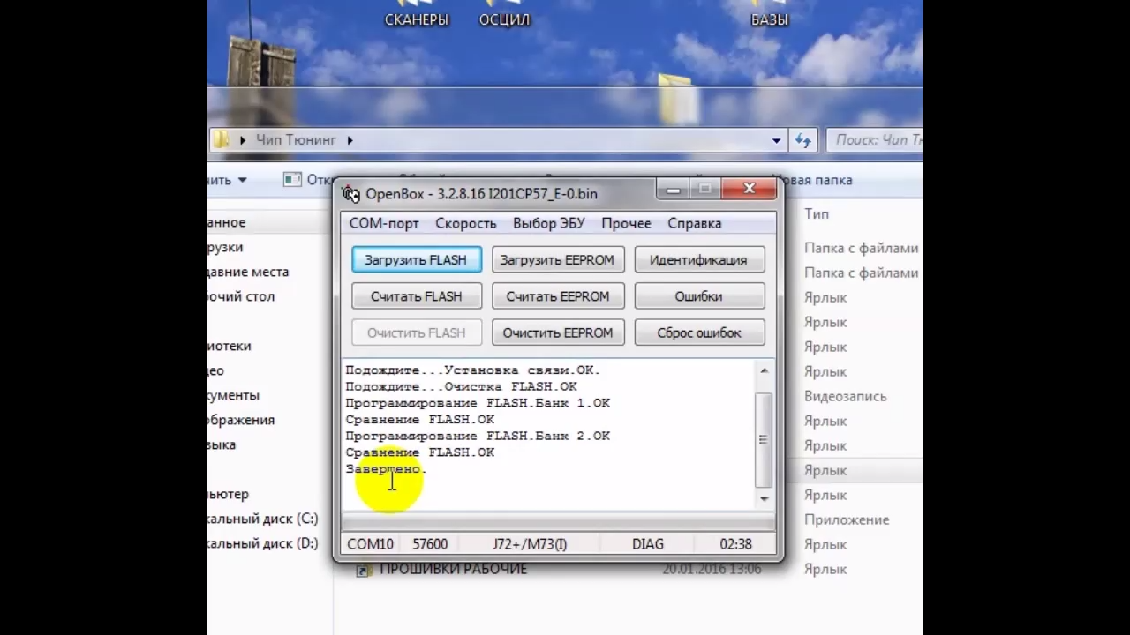
Task: Select the ПРОШИВКИ РАБОЧИЕ item in Explorer
Action: pos(453,570)
